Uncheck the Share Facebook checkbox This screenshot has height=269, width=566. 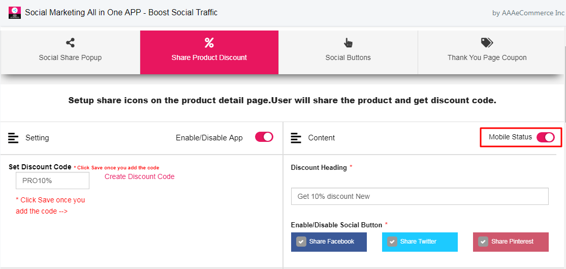coord(301,242)
